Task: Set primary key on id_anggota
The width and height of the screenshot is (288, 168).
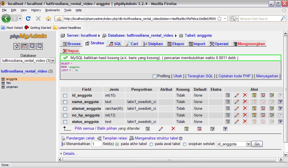Action: tap(254, 95)
